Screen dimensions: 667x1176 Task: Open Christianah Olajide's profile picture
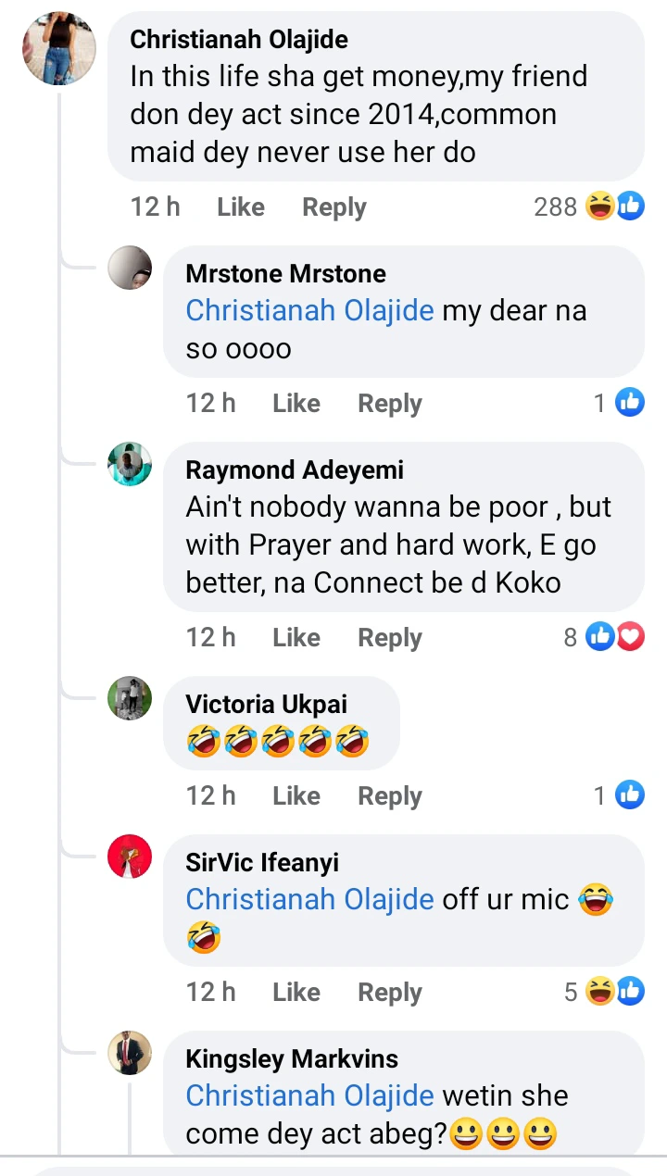[x=59, y=49]
